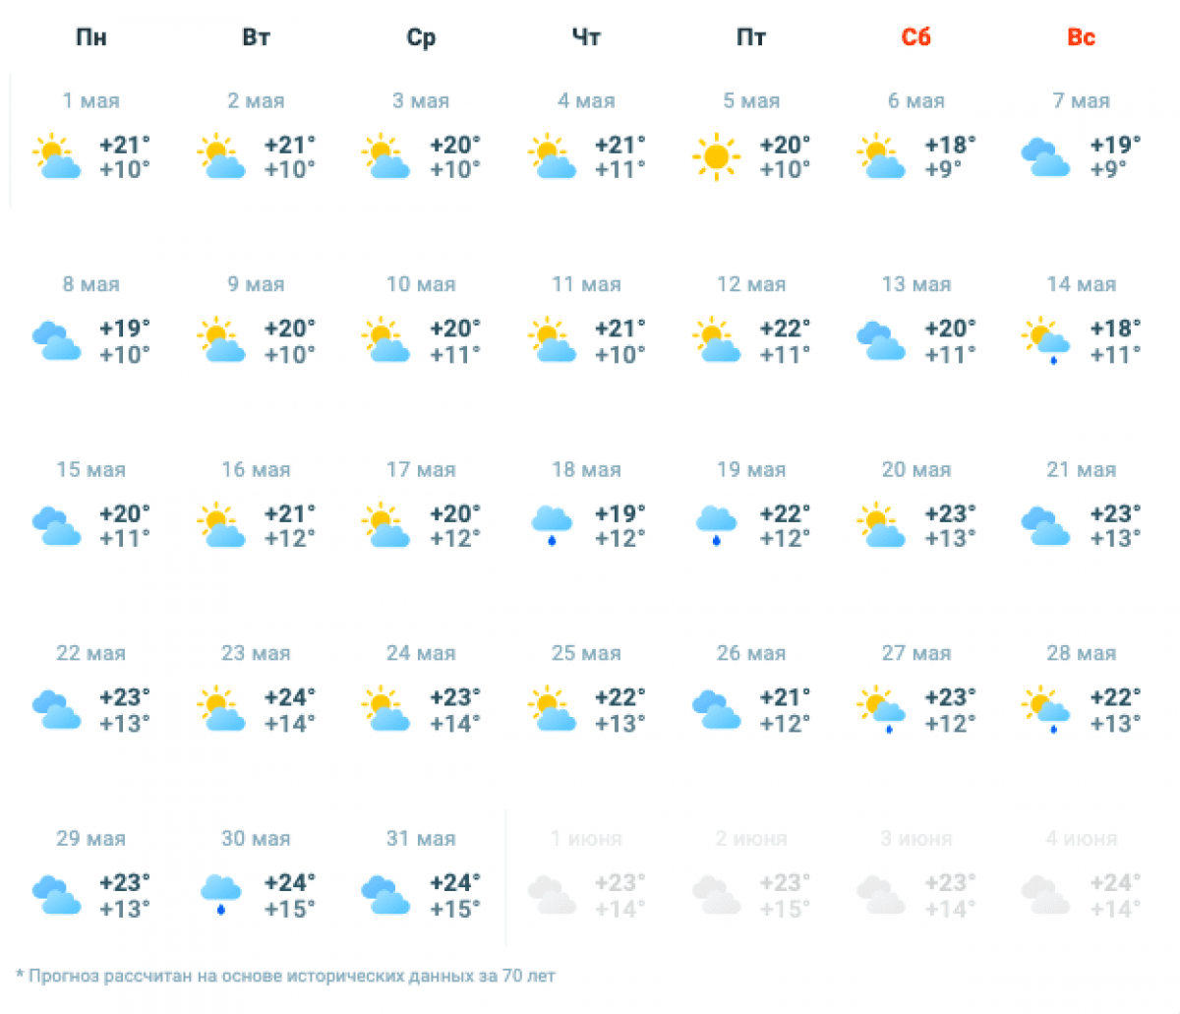Click the +24° temperature for 23 мая
Image resolution: width=1180 pixels, height=1014 pixels.
coord(290,697)
